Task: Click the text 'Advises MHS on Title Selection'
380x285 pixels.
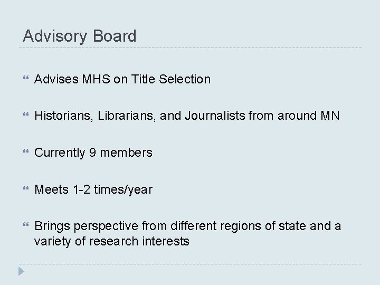Action: point(122,79)
